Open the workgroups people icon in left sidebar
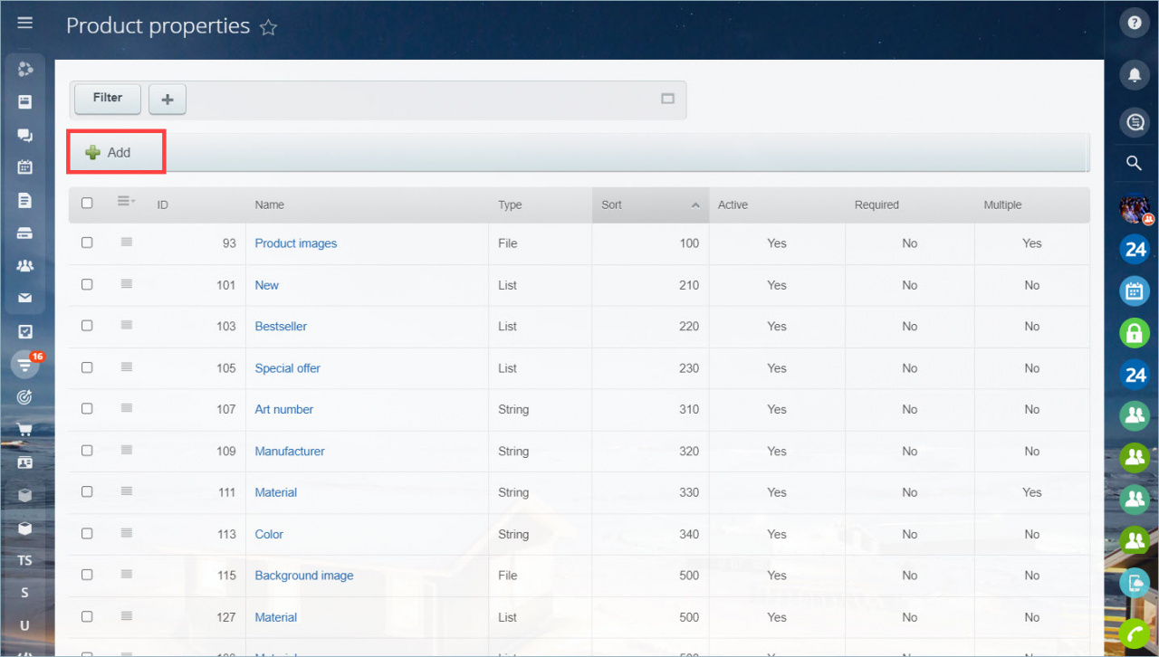 pos(25,266)
